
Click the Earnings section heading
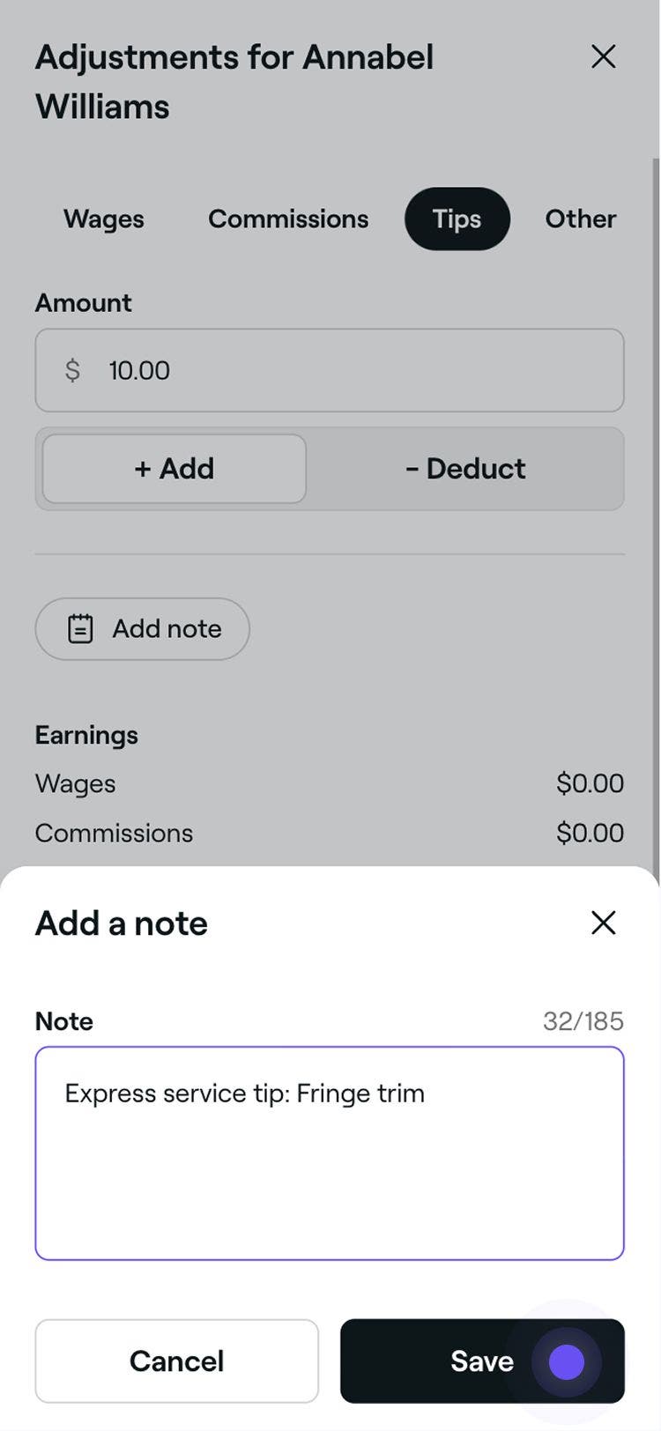[x=86, y=735]
